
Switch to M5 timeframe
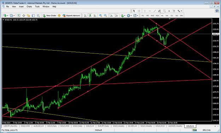point(147,16)
